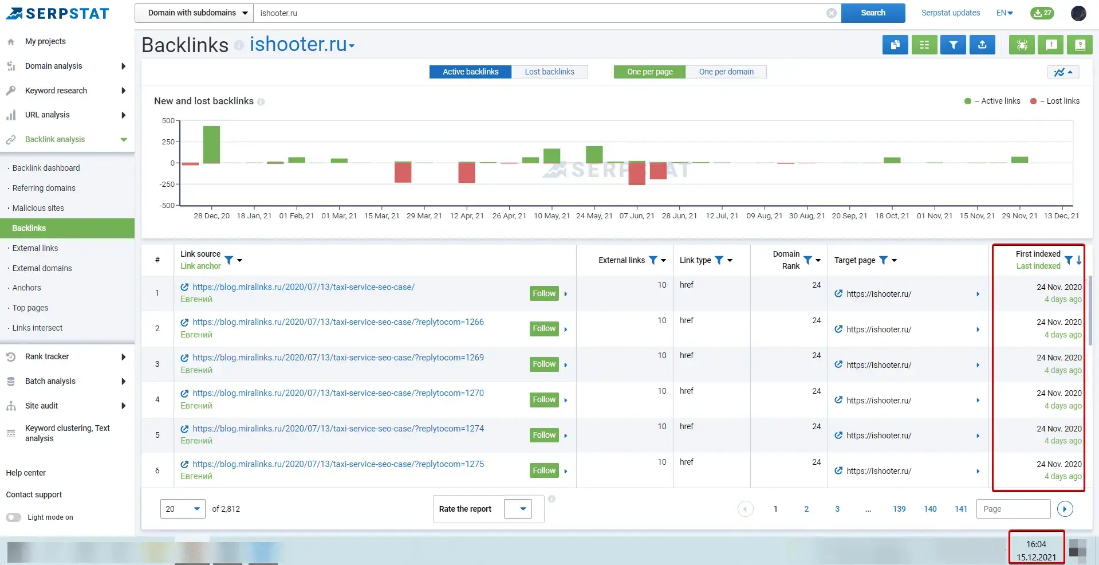
Task: Open the user profile avatar
Action: [x=1078, y=13]
